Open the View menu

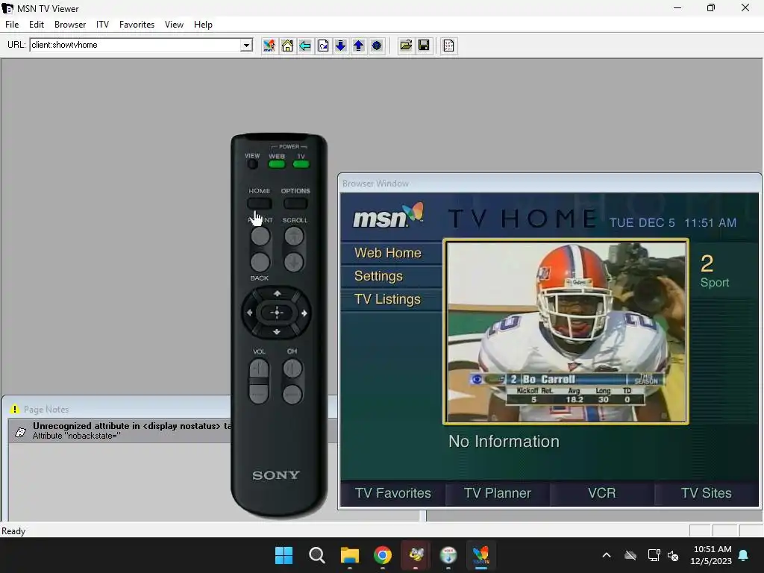point(174,25)
